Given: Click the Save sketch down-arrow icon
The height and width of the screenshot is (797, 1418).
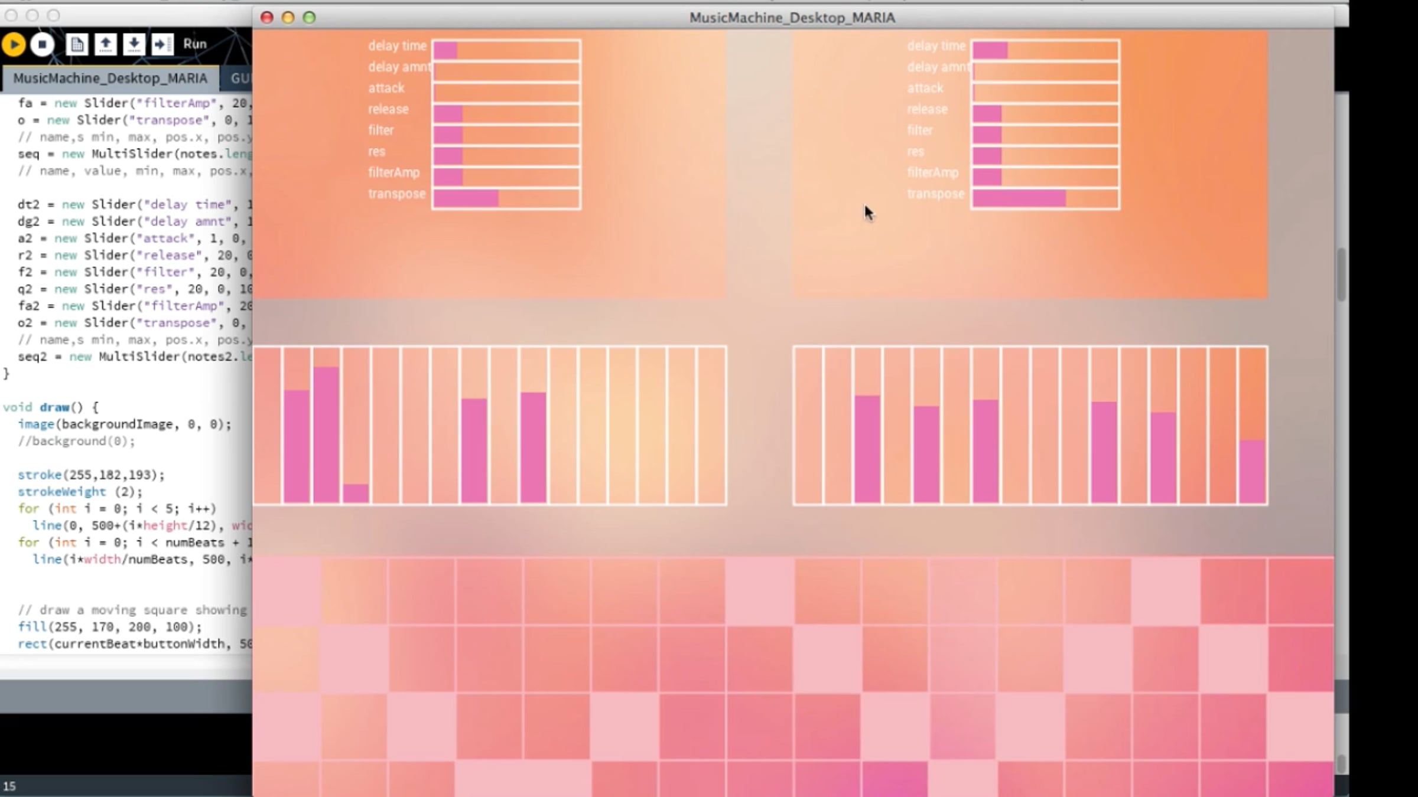Looking at the screenshot, I should click(x=134, y=44).
